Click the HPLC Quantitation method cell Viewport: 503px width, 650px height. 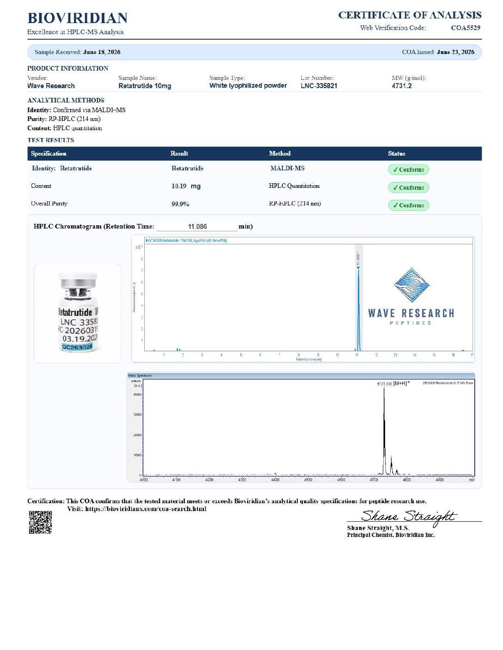pos(294,186)
